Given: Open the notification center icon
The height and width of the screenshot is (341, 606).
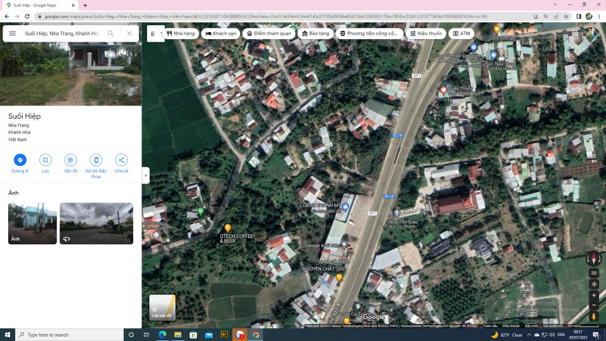Looking at the screenshot, I should [597, 335].
